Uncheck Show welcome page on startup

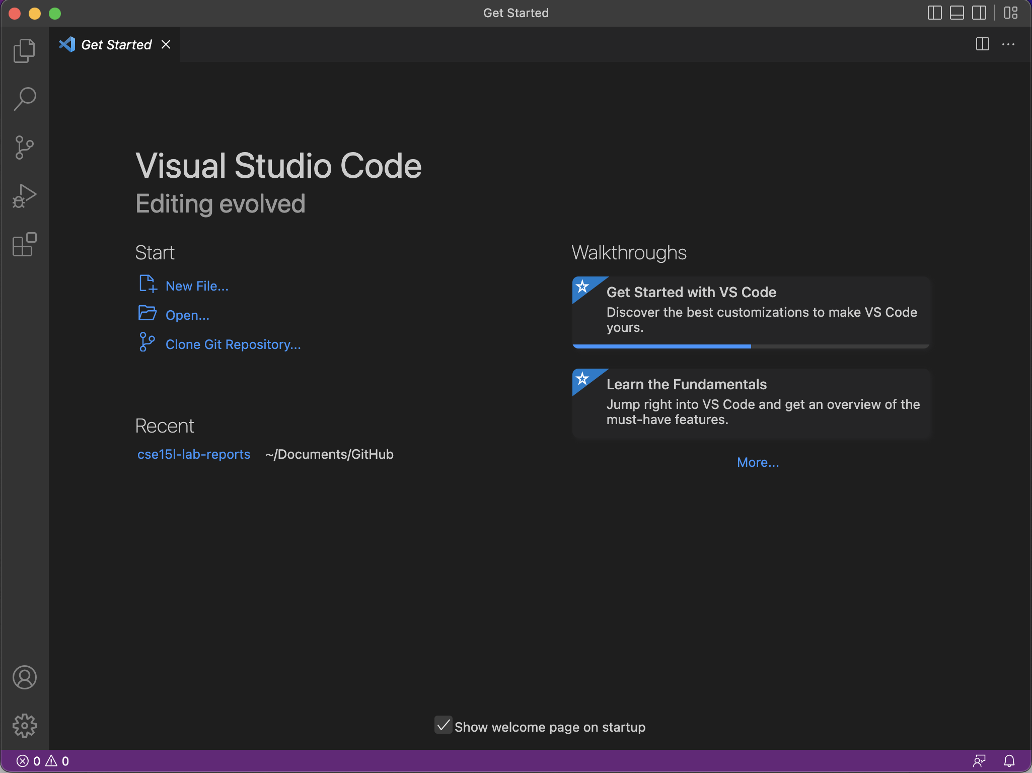click(x=443, y=725)
